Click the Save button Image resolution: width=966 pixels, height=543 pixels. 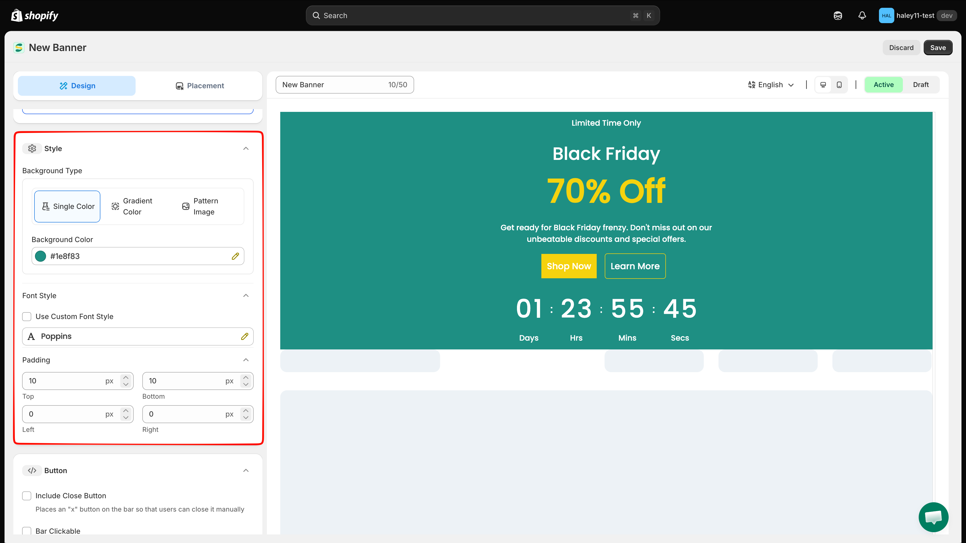pos(938,48)
